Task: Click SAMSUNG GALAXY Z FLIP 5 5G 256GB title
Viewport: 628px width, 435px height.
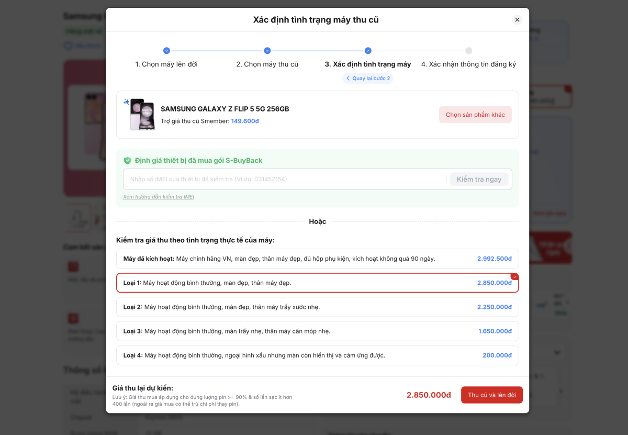Action: tap(225, 109)
